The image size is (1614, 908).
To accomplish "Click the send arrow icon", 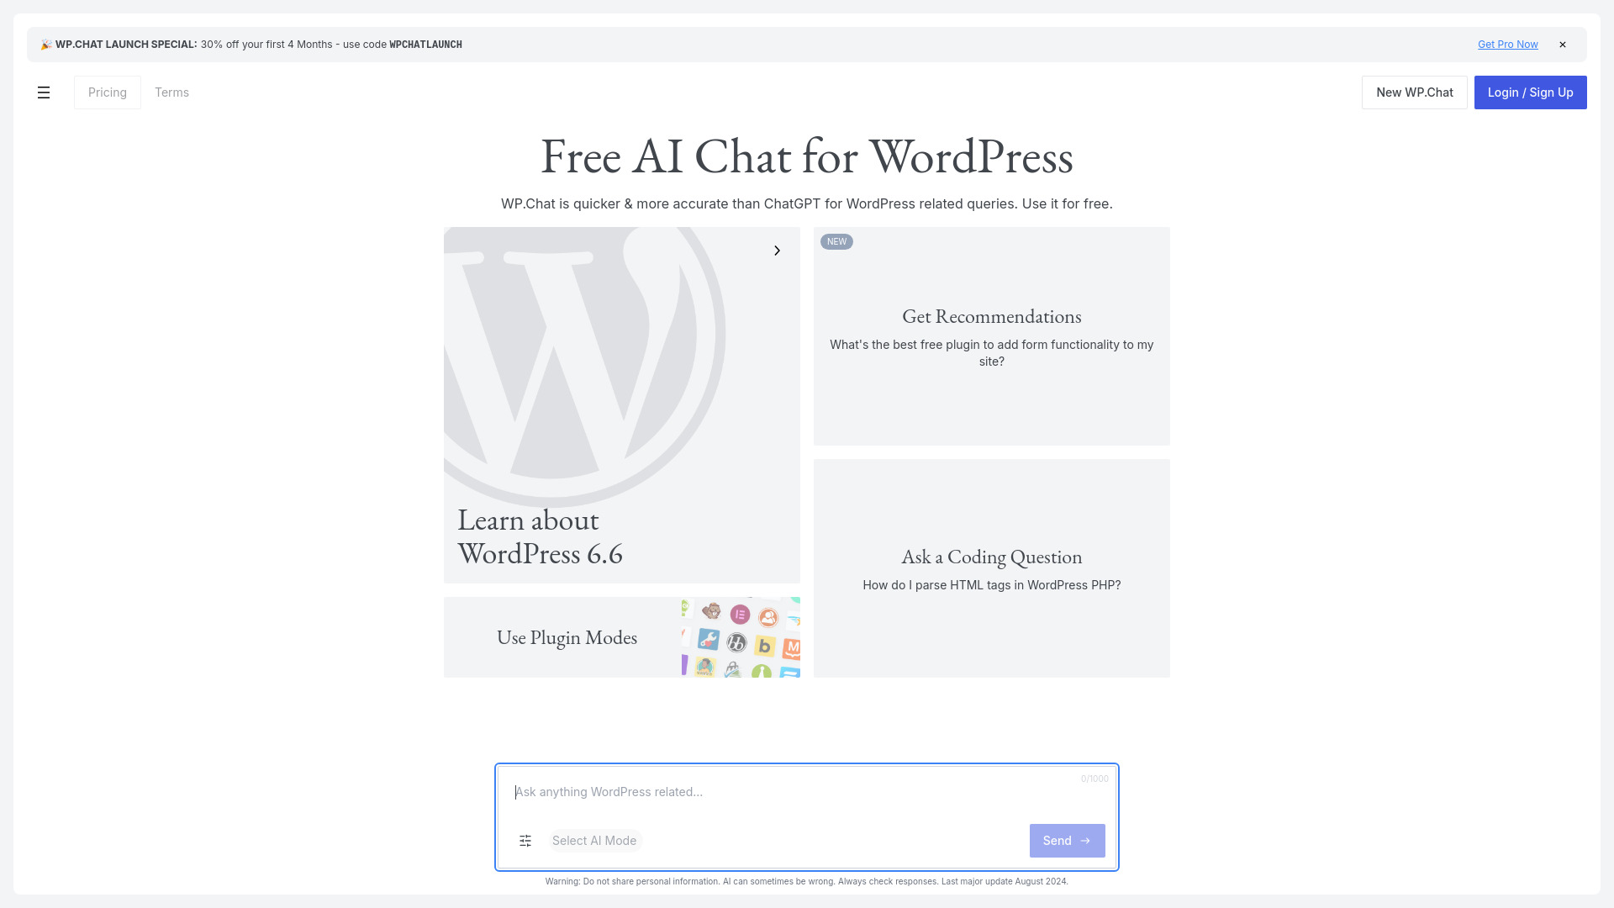I will [1085, 841].
